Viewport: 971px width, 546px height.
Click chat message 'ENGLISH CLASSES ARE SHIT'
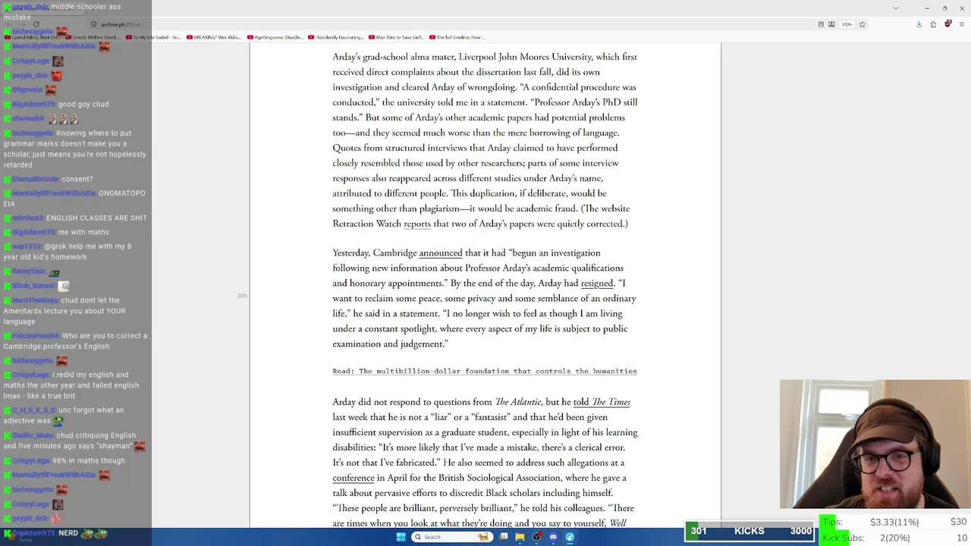(97, 218)
